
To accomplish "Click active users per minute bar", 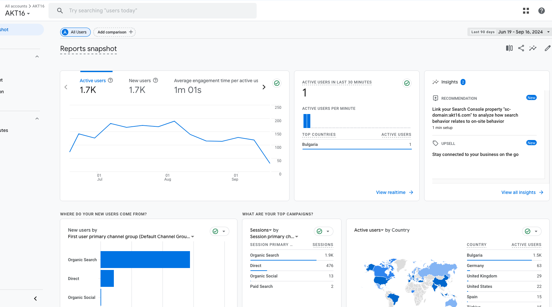I will (x=307, y=121).
